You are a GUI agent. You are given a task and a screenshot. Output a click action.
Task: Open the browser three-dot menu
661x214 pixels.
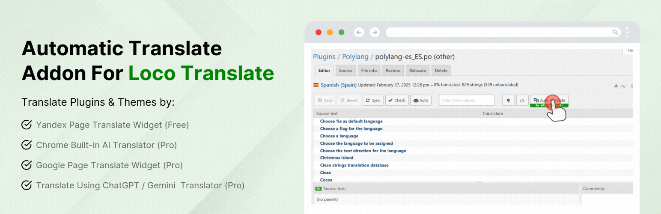tap(627, 32)
